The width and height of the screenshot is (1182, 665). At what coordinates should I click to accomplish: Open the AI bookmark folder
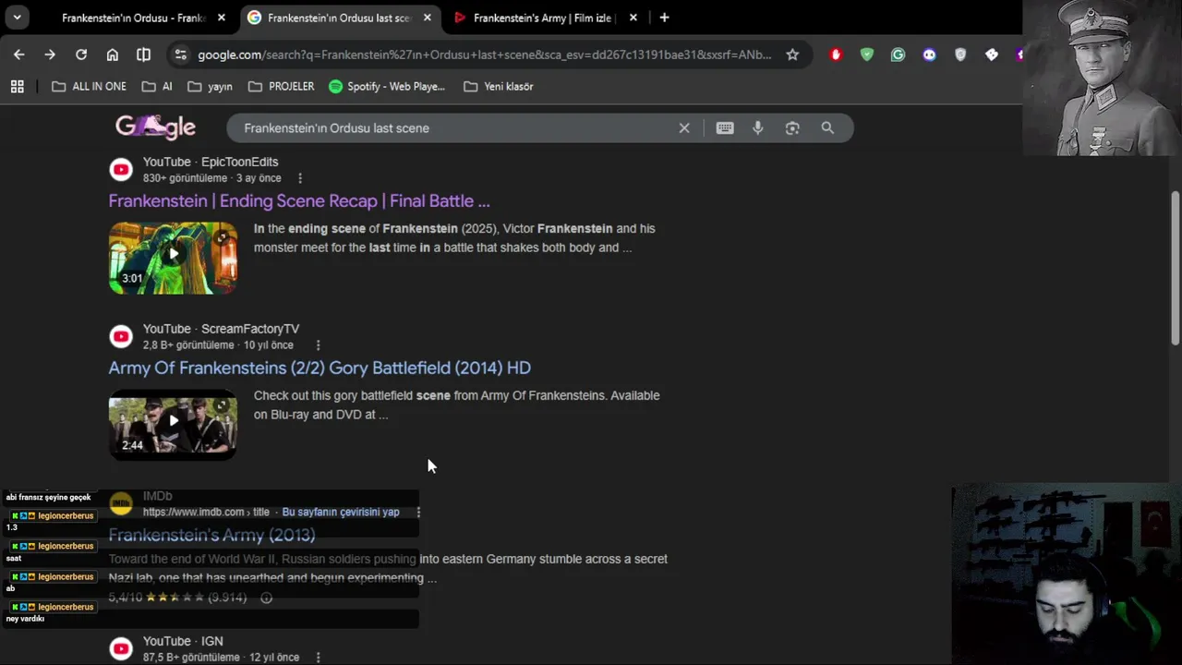click(x=157, y=86)
